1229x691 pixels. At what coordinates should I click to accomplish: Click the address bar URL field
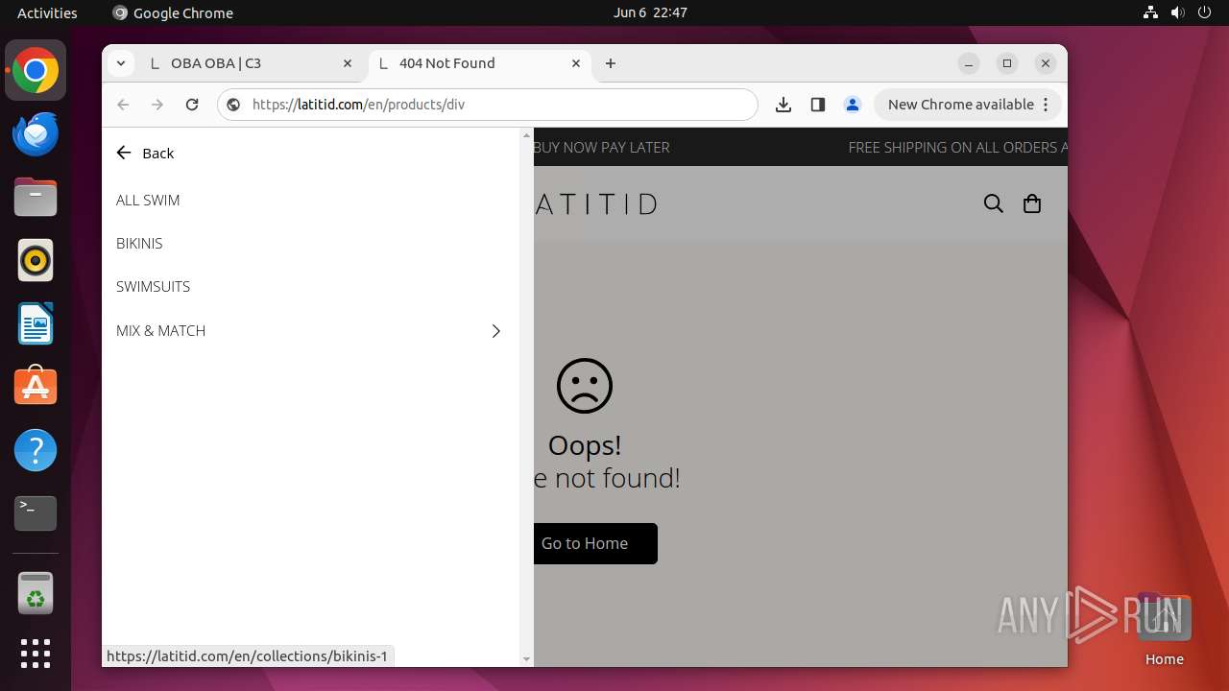click(488, 105)
